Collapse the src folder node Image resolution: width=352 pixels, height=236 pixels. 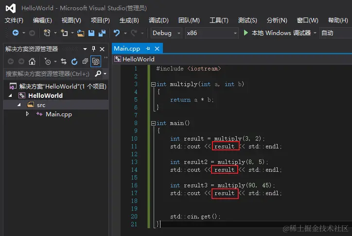click(x=19, y=105)
